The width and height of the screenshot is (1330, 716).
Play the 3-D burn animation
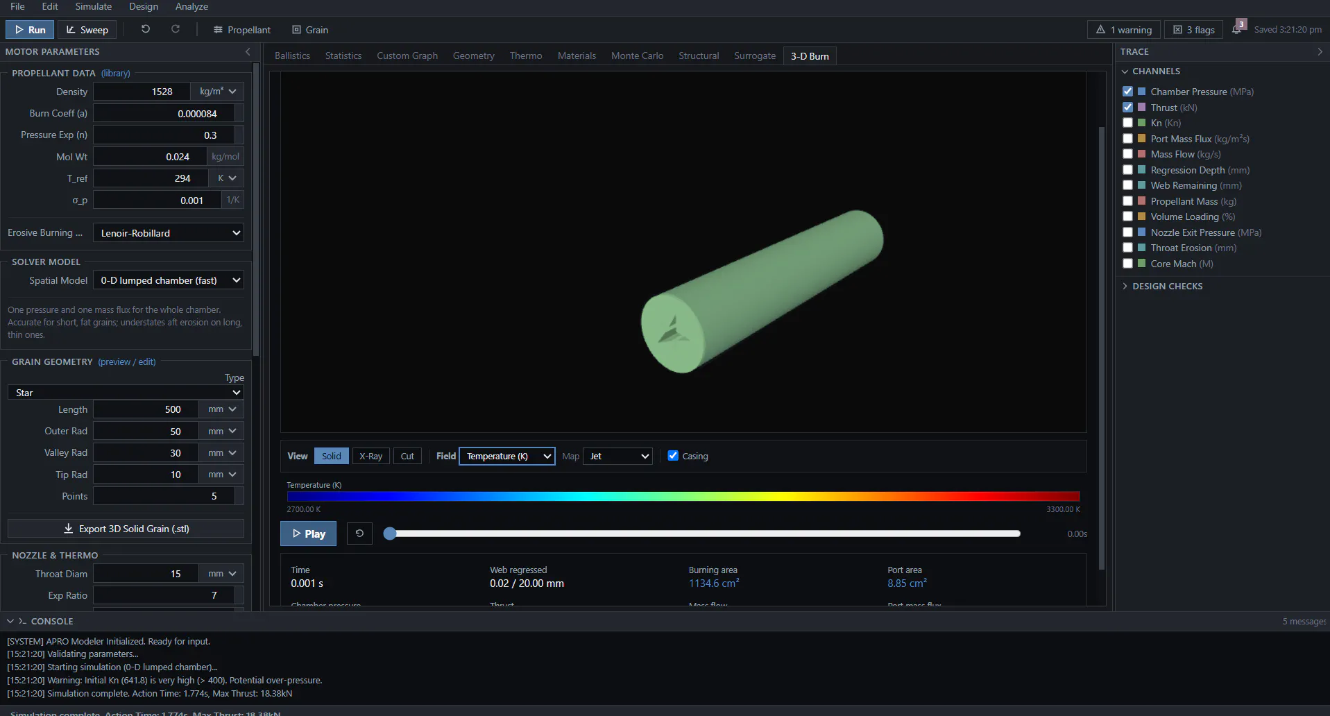coord(308,534)
